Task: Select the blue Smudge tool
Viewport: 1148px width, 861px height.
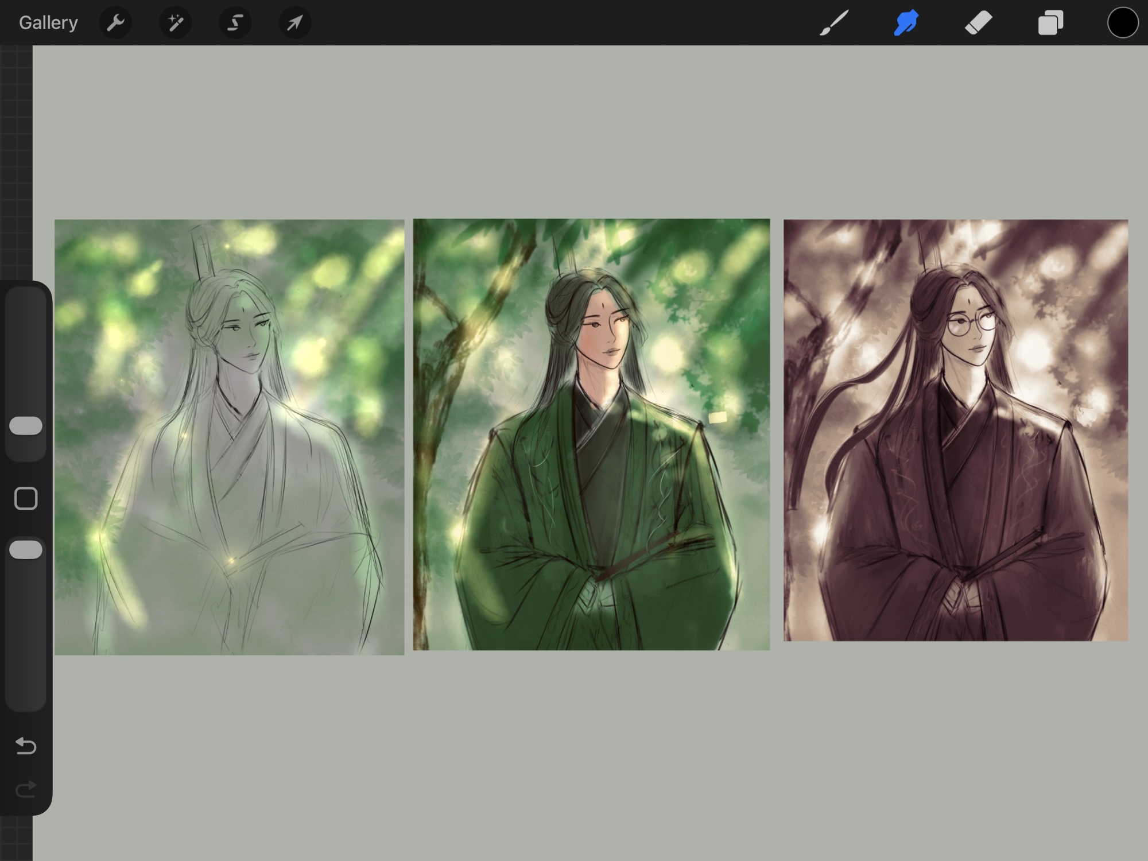Action: (906, 23)
